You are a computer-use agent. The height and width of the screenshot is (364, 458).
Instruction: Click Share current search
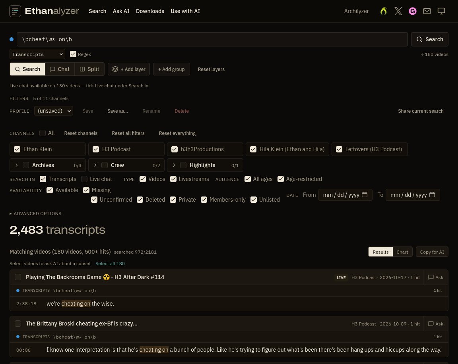click(421, 111)
